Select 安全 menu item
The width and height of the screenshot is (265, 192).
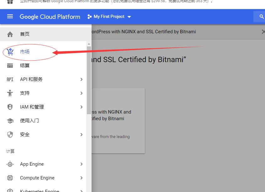click(43, 135)
